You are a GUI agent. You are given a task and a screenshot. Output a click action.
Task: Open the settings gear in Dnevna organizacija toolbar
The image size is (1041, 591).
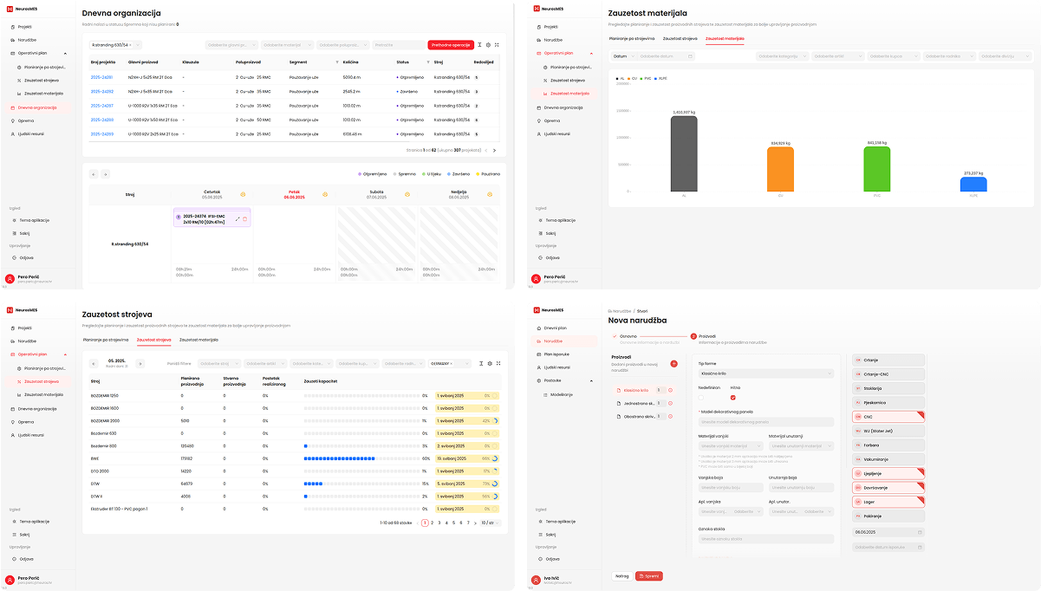[489, 44]
